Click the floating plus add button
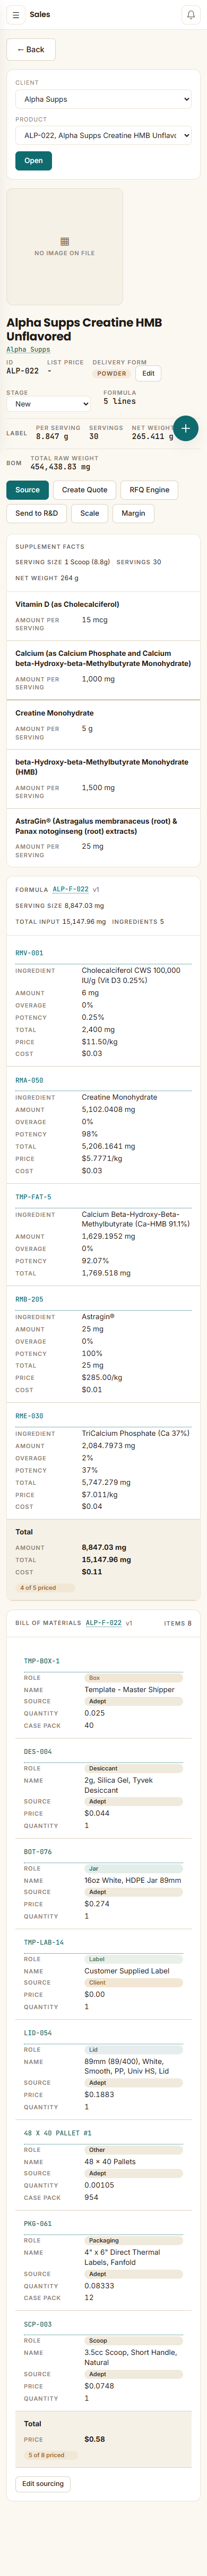Viewport: 207px width, 2576px height. point(185,428)
